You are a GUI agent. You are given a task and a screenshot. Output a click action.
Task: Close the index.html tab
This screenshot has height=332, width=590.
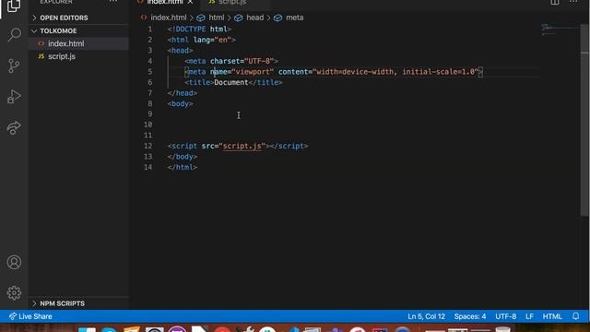click(x=191, y=2)
